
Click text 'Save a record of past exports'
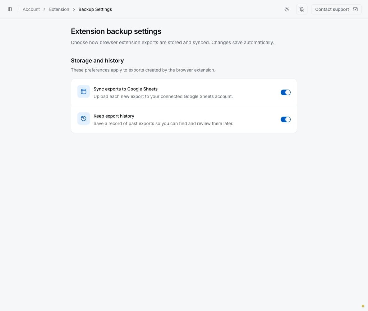163,123
